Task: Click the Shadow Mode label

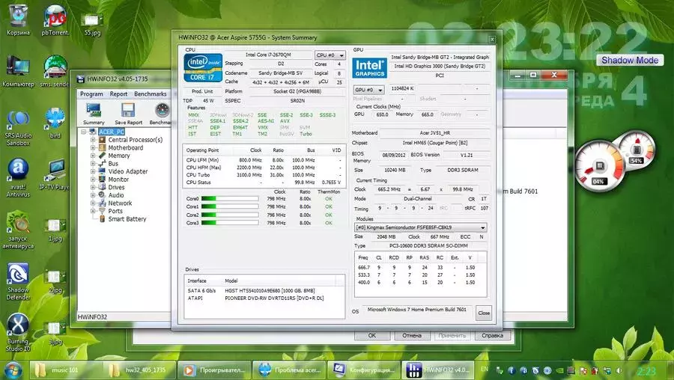Action: pos(630,60)
